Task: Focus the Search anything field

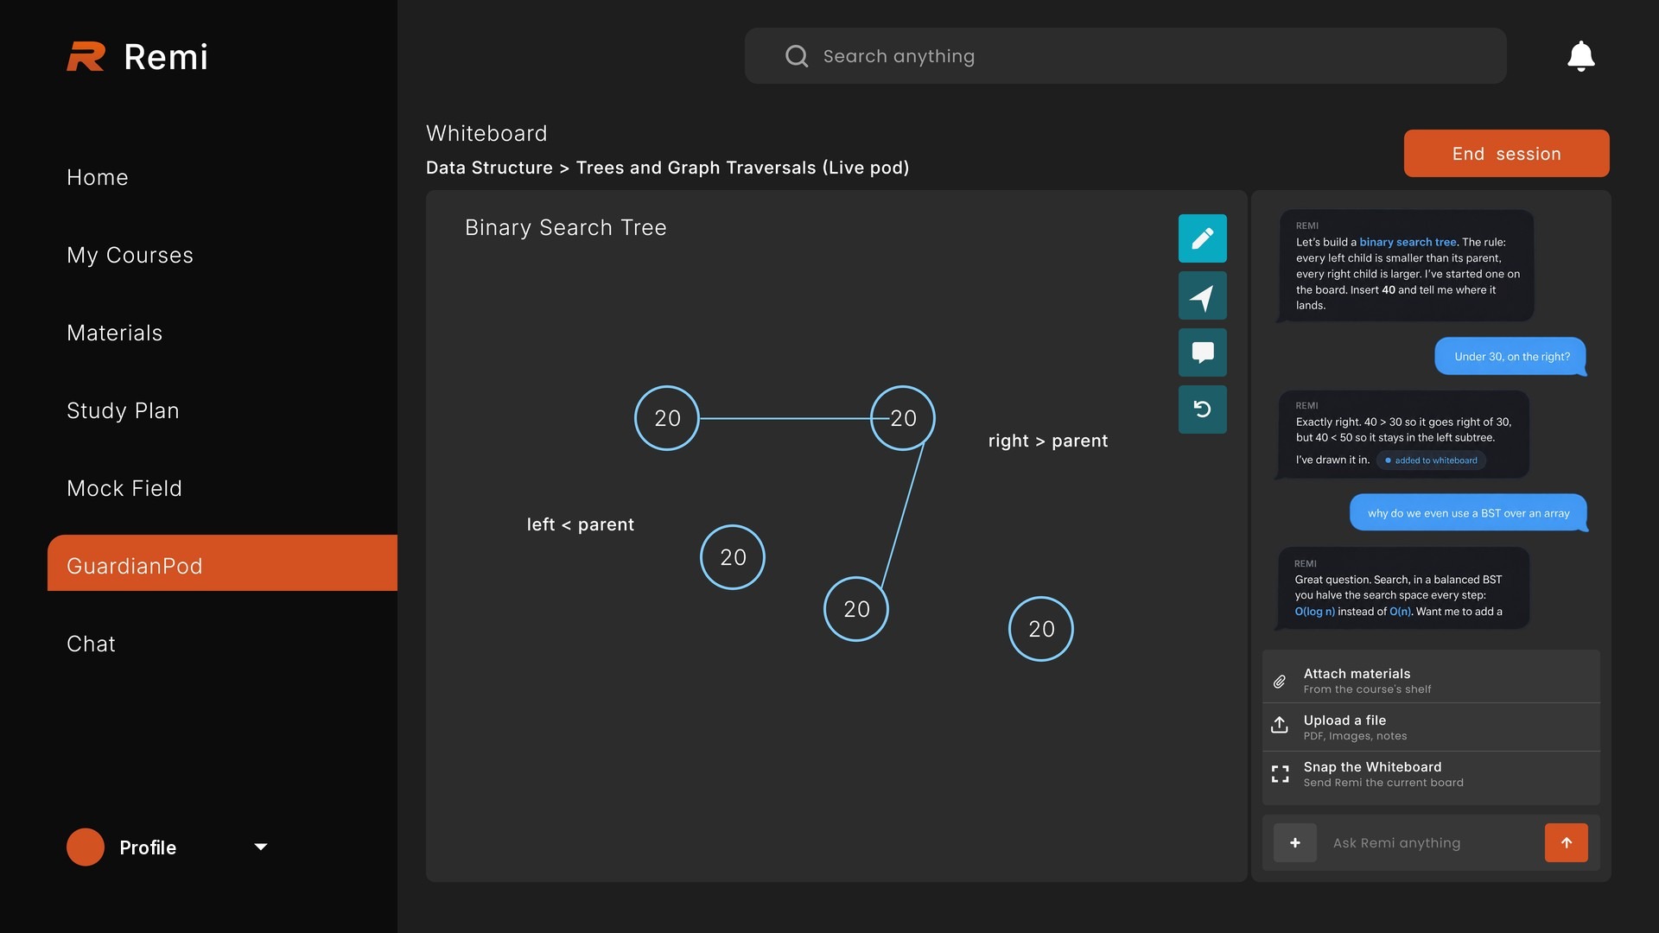Action: click(x=1125, y=56)
